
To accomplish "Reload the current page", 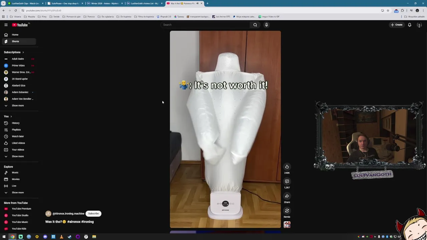I will click(15, 10).
